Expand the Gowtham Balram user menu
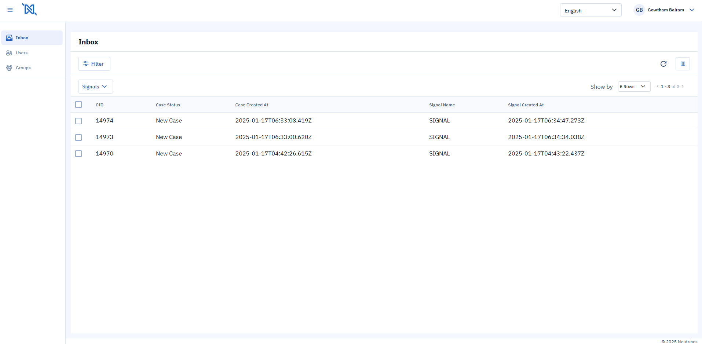702x344 pixels. pos(691,10)
